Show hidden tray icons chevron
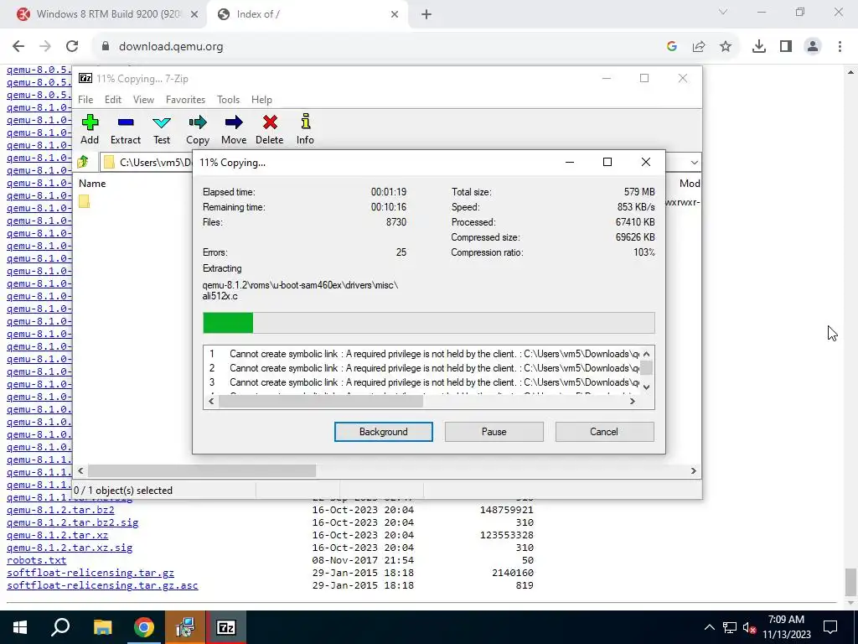The width and height of the screenshot is (858, 644). click(x=709, y=627)
